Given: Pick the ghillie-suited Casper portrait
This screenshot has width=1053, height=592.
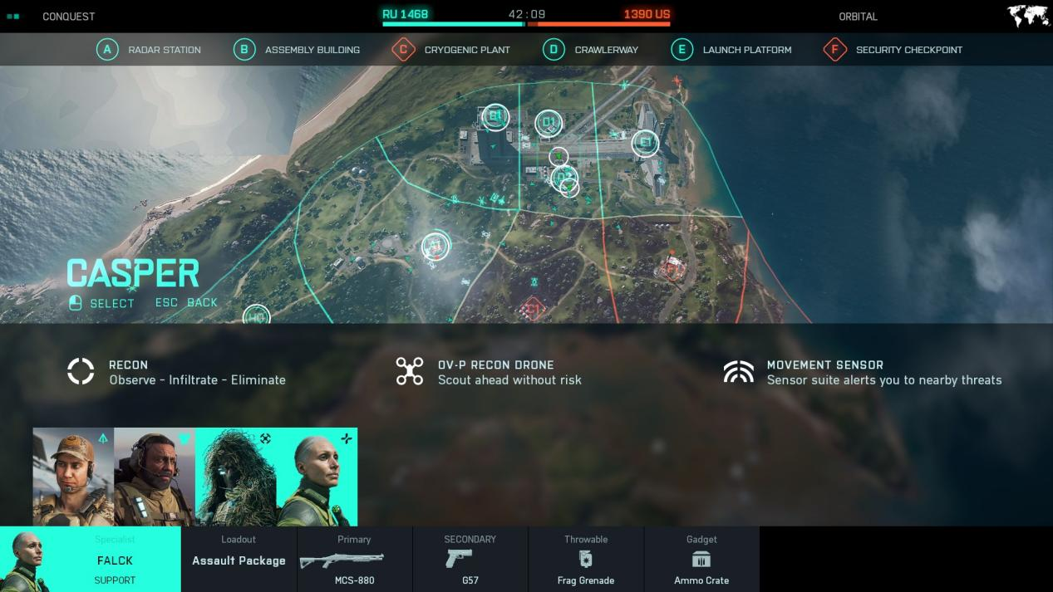Looking at the screenshot, I should pyautogui.click(x=236, y=477).
